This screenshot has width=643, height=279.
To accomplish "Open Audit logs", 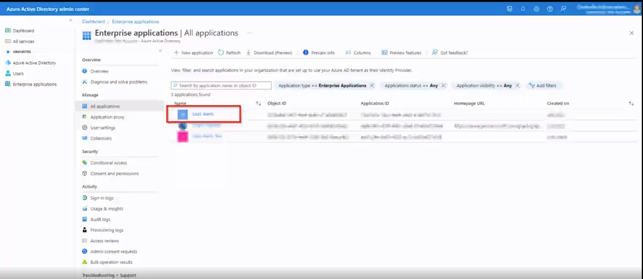I will 100,219.
